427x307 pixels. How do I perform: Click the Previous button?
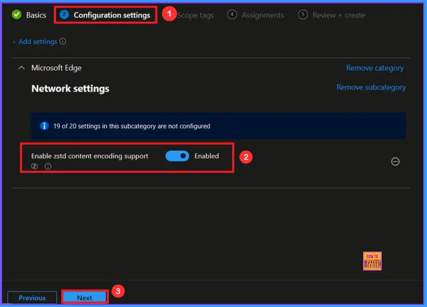pyautogui.click(x=32, y=298)
